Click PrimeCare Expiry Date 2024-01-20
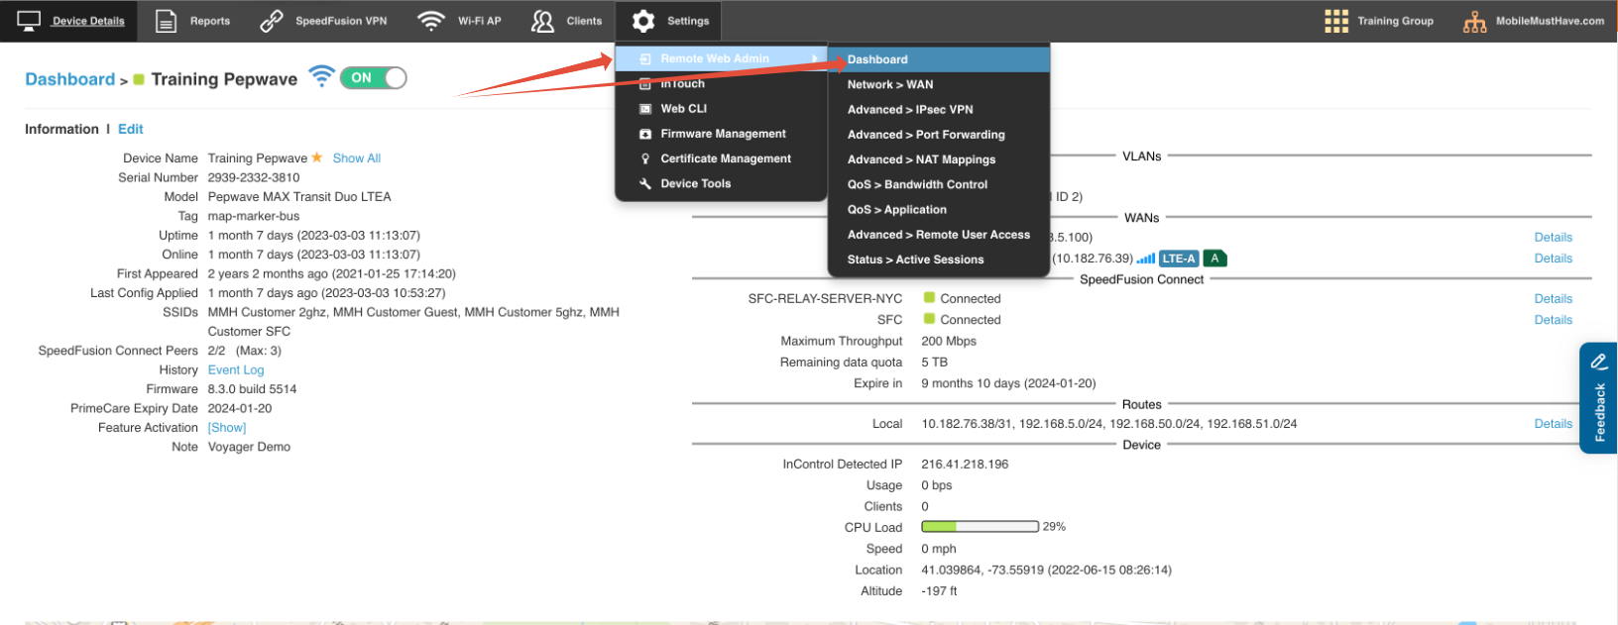Image resolution: width=1618 pixels, height=625 pixels. [x=240, y=408]
